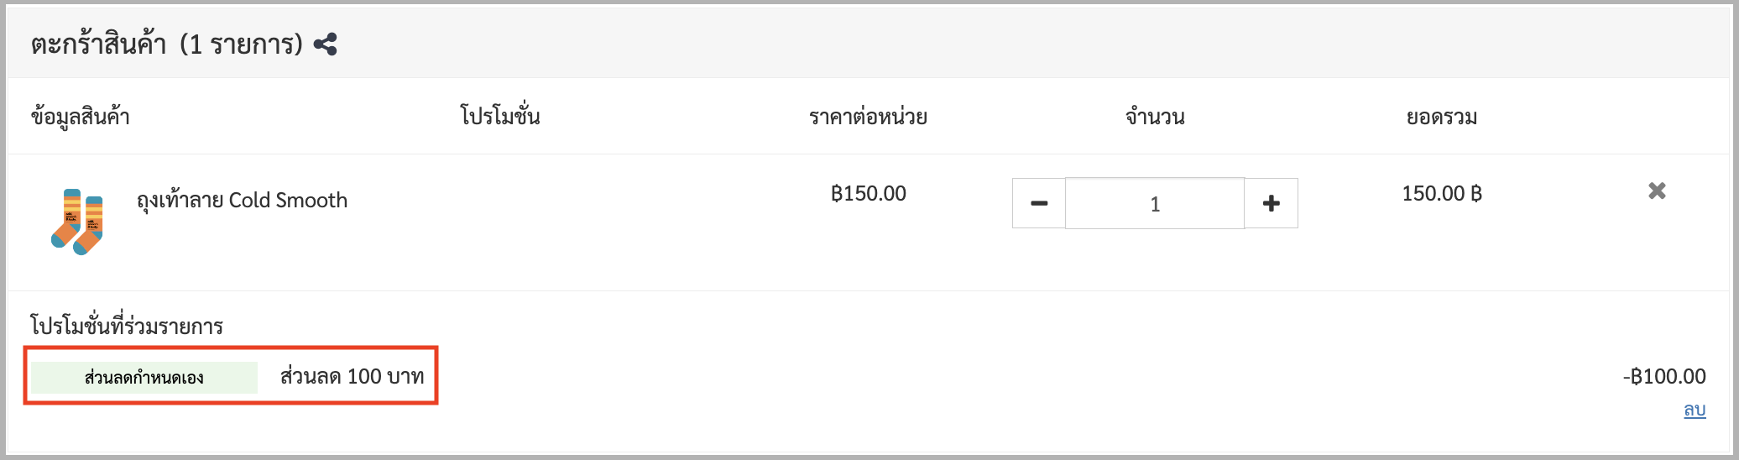
Task: Increase quantity with the plus button
Action: pyautogui.click(x=1271, y=203)
